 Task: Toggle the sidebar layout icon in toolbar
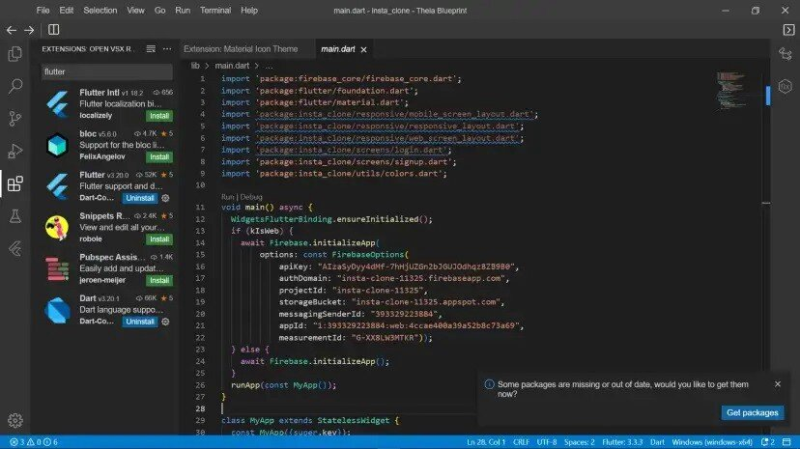click(x=54, y=30)
